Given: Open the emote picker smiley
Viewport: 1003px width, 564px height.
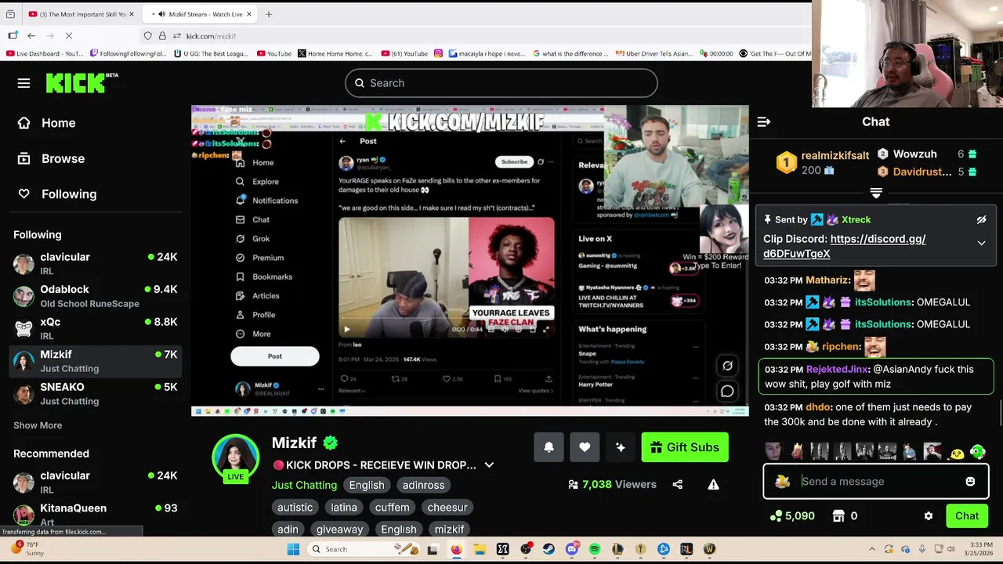Looking at the screenshot, I should [970, 482].
